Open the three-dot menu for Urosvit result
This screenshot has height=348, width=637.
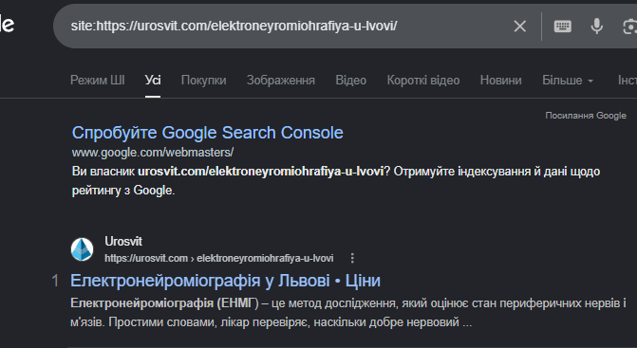pos(352,258)
